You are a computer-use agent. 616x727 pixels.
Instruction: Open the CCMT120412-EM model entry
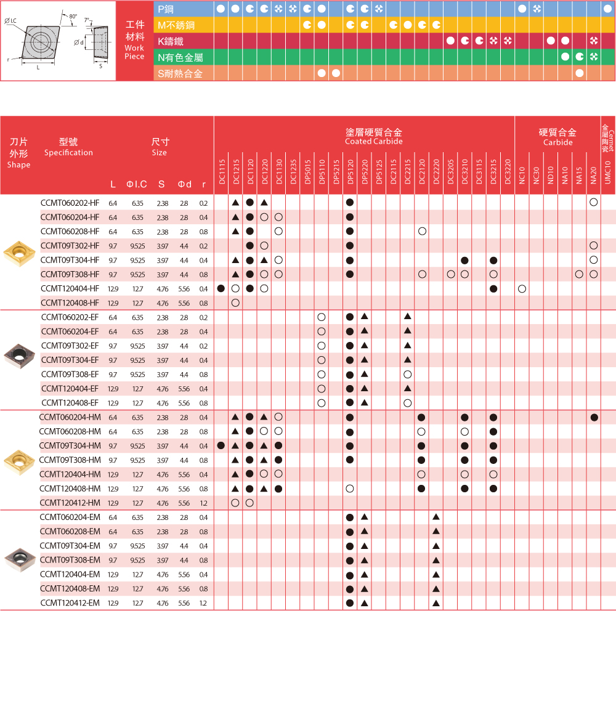coord(70,603)
